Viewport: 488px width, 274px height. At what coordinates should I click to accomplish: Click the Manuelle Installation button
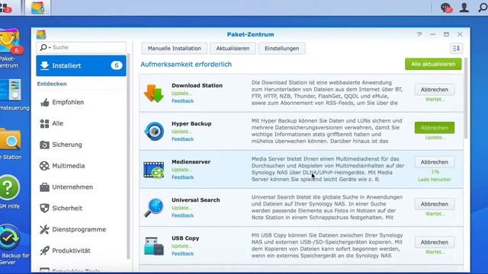175,49
